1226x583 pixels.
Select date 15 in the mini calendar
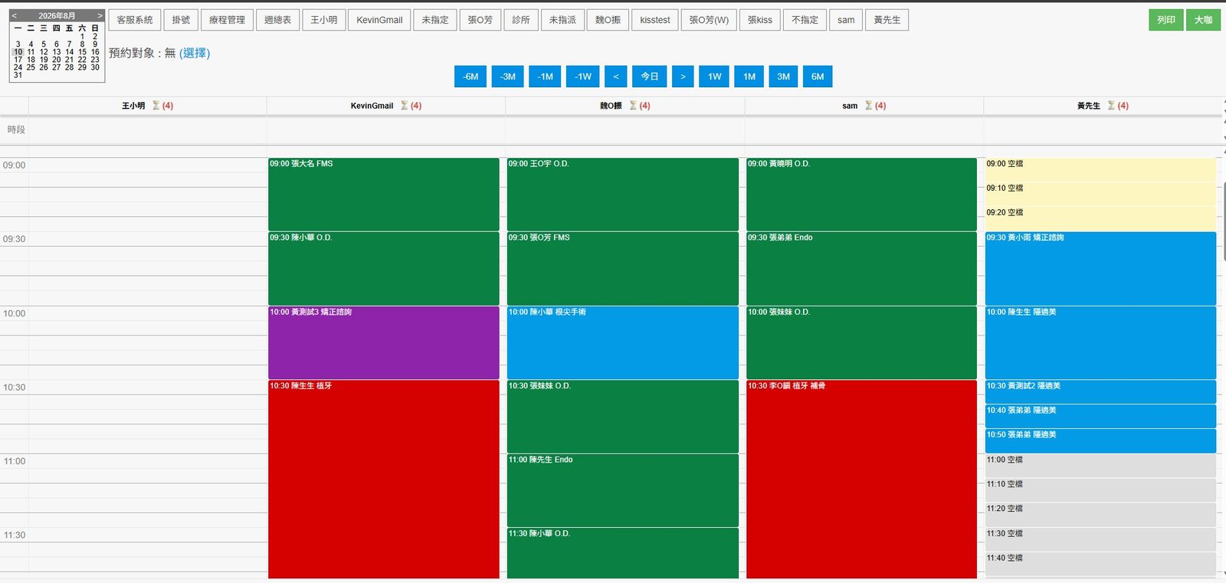point(82,52)
